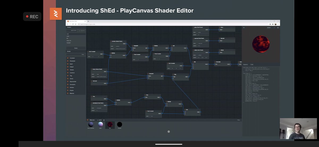Viewport: 319px width, 147px height.
Task: Select the simple material thumbnail
Action: (120, 124)
